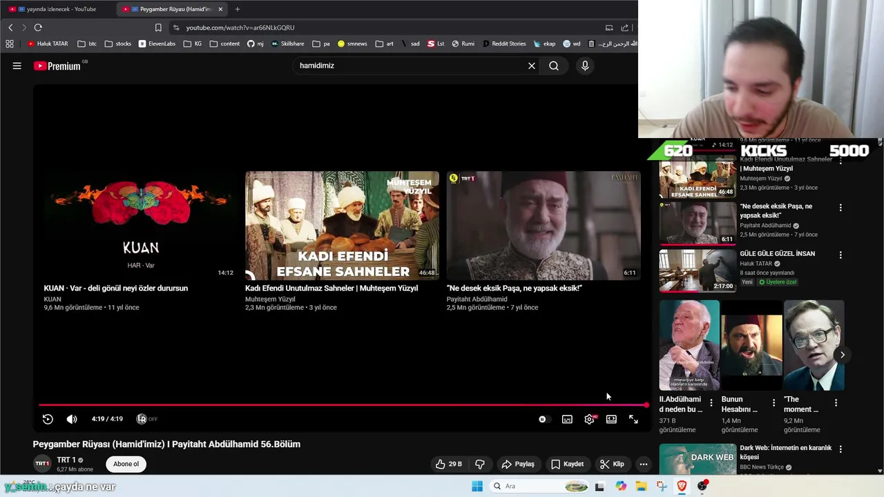This screenshot has width=884, height=497.
Task: Start voice search with the microphone
Action: click(585, 66)
